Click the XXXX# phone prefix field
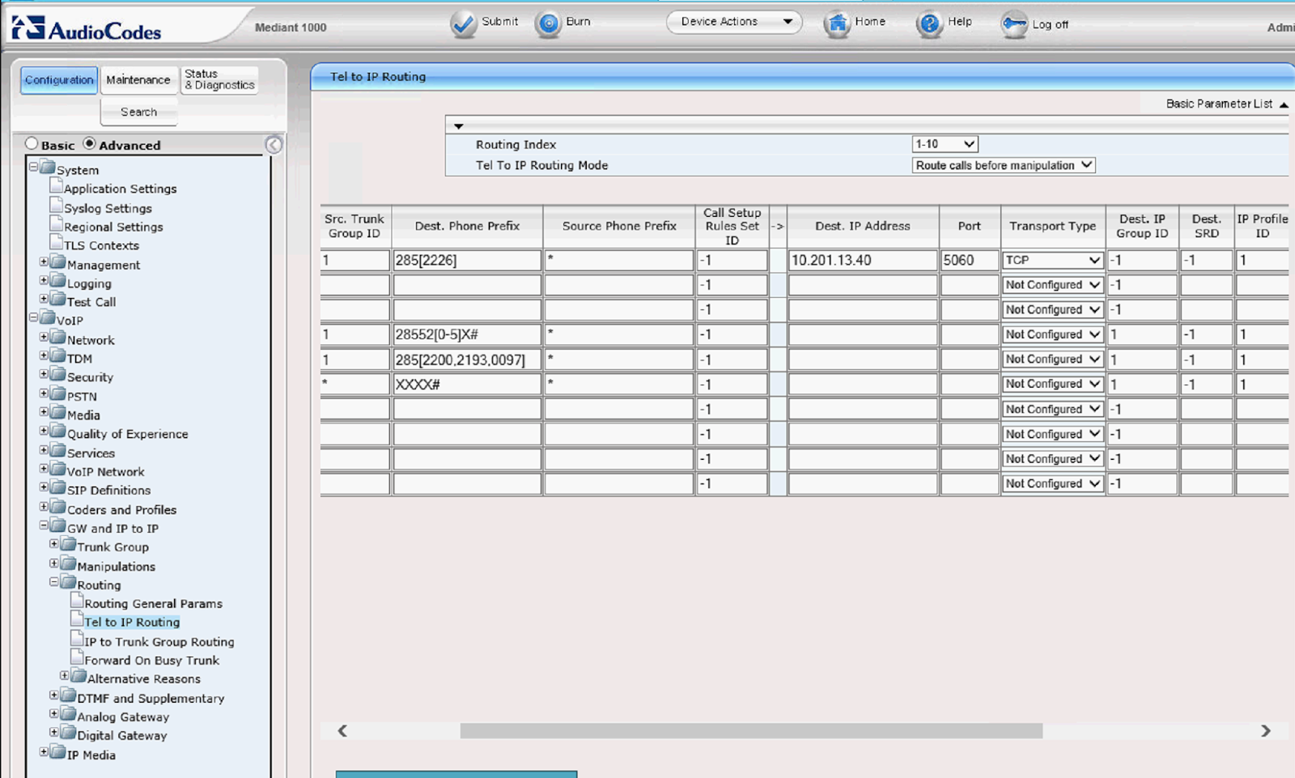Viewport: 1295px width, 778px height. pos(467,385)
